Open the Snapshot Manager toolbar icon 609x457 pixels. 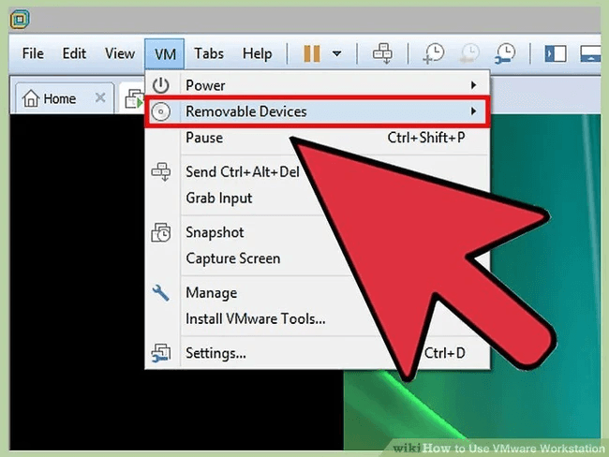coord(505,53)
